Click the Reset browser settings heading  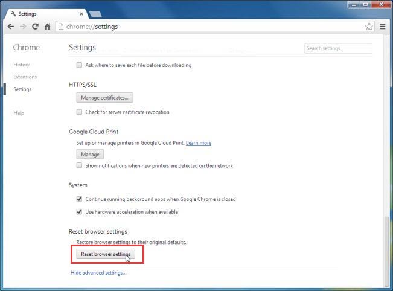[x=98, y=232]
